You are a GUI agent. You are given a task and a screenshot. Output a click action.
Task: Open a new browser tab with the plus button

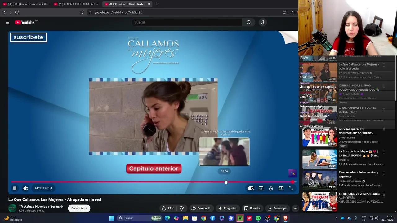[157, 4]
